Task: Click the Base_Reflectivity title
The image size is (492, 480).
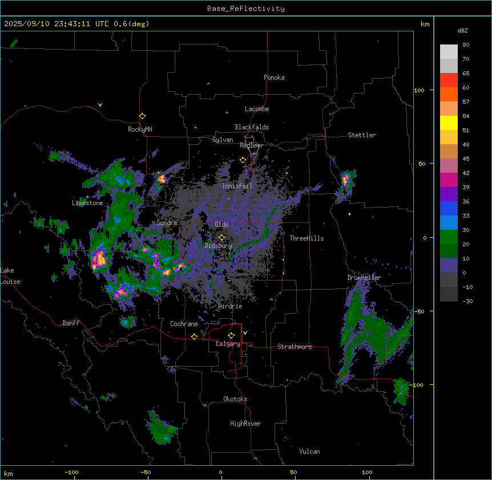Action: point(246,9)
